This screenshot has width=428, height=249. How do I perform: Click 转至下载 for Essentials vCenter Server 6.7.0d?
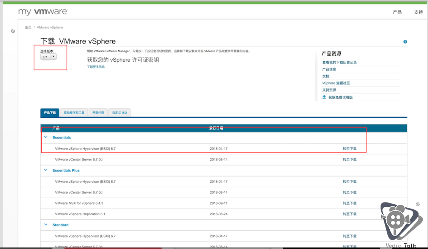click(x=350, y=159)
